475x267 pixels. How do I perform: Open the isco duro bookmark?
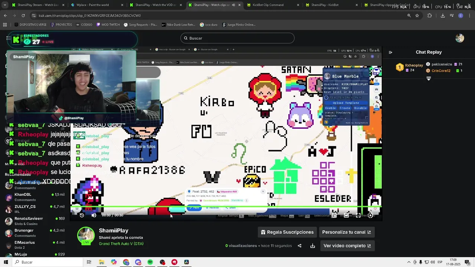(209, 25)
